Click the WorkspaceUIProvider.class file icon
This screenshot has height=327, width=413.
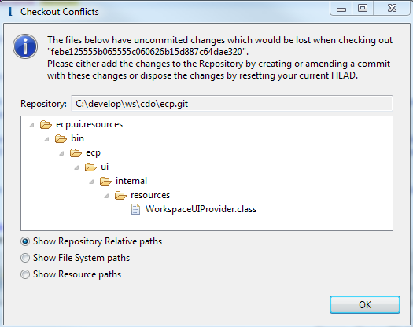click(x=135, y=210)
